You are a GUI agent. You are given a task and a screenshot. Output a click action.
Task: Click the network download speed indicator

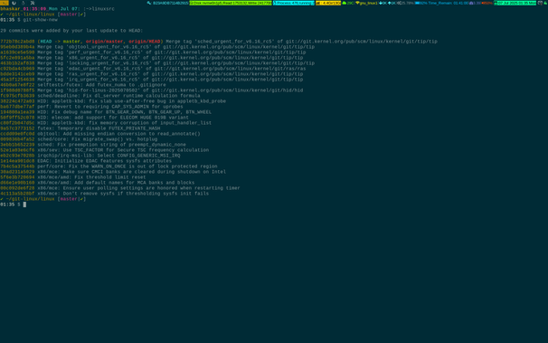(383, 3)
